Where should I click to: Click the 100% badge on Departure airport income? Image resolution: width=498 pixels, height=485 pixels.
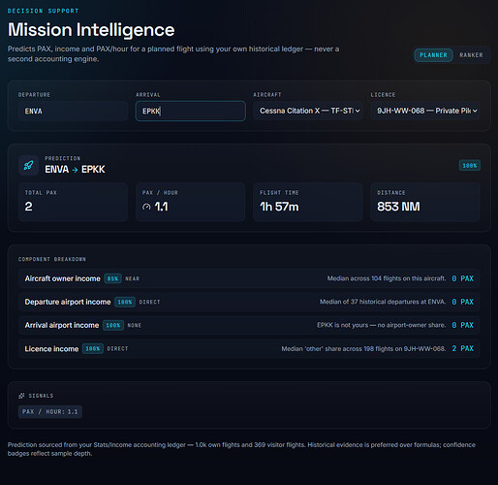point(125,302)
